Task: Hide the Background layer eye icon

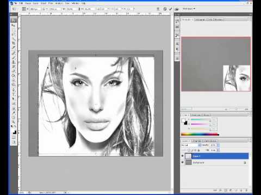Action: pos(183,162)
